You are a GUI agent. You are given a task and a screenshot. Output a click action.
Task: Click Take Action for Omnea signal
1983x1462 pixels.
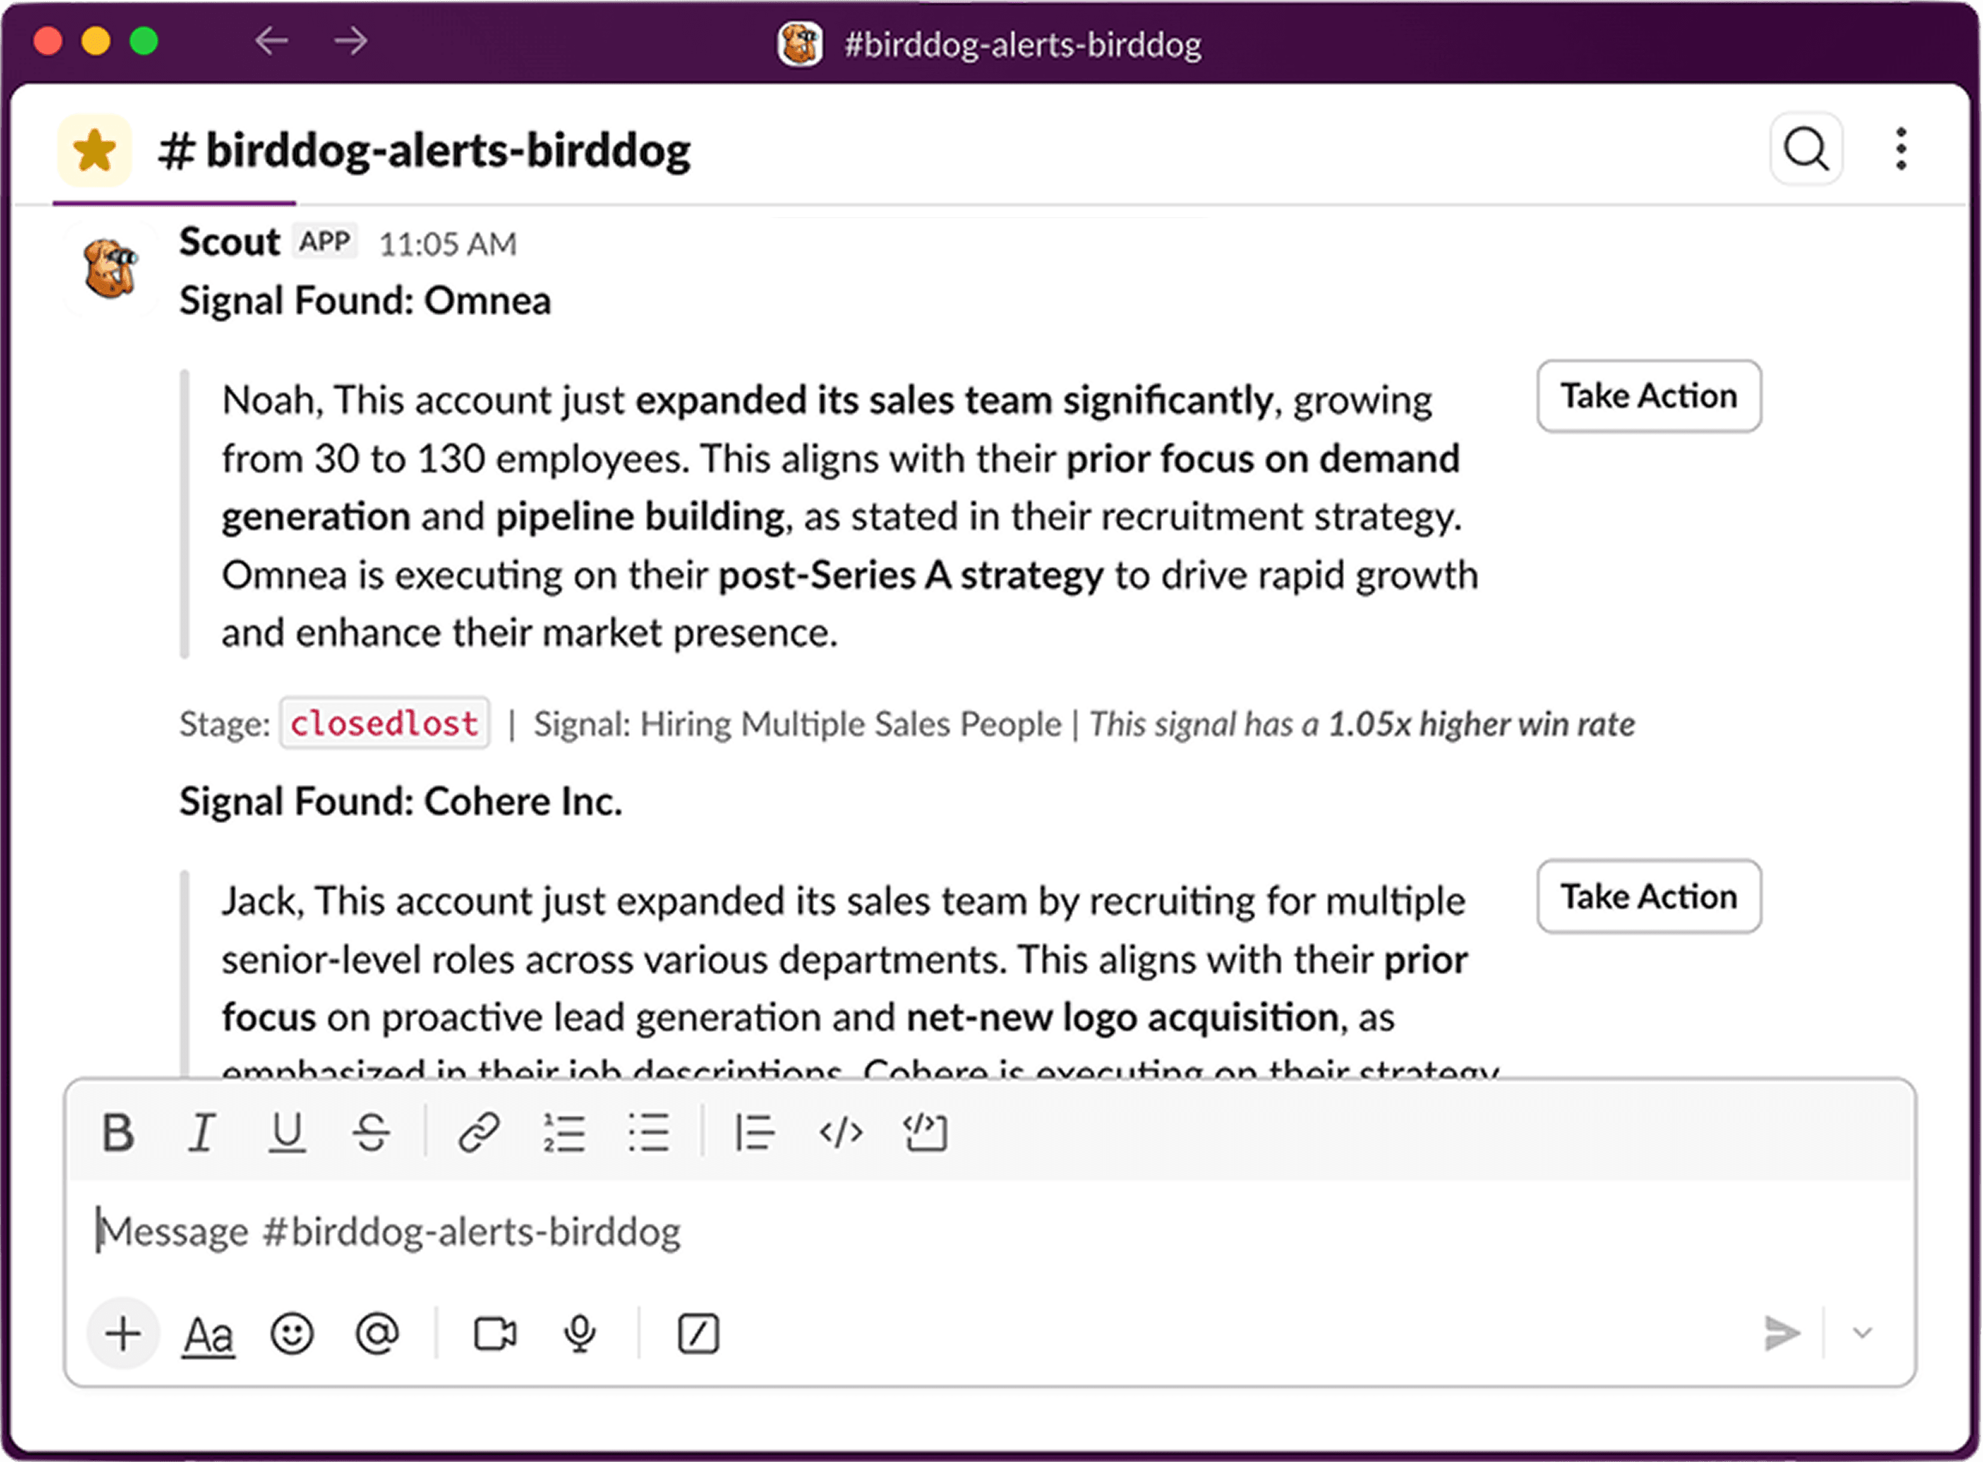pyautogui.click(x=1649, y=395)
